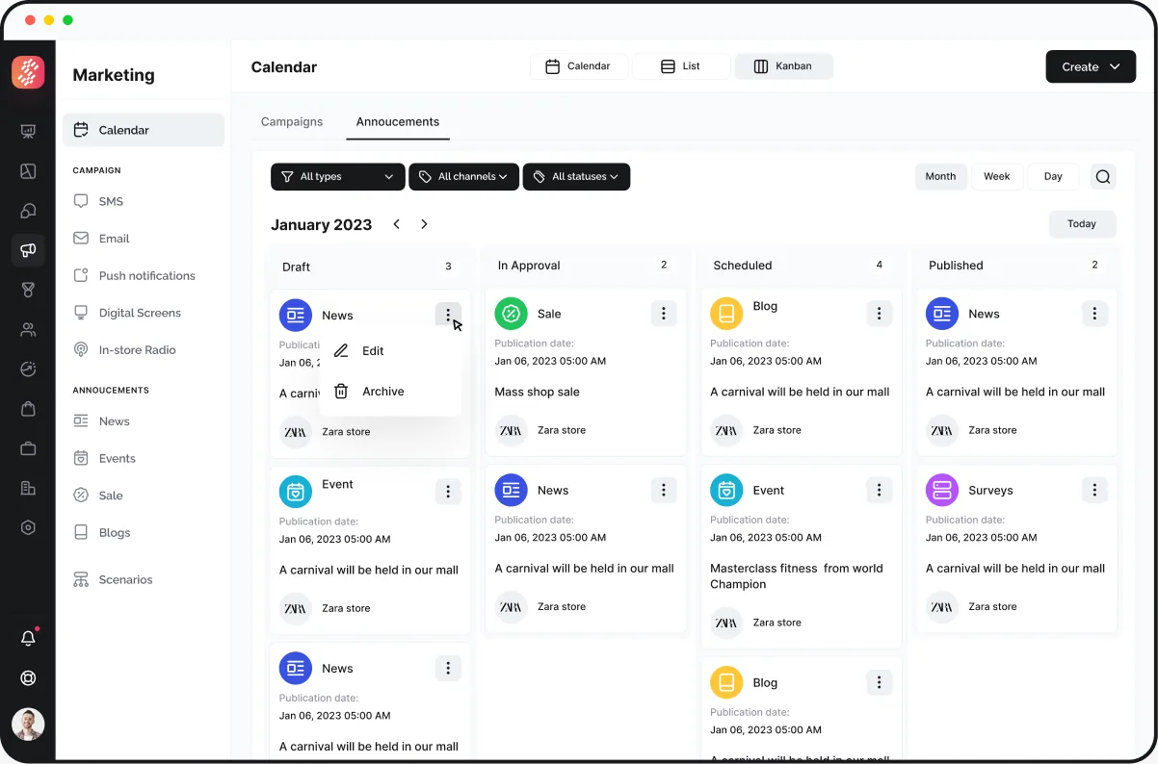Screen dimensions: 1158x764
Task: Open the megaphone marketing icon in left rail
Action: [28, 250]
